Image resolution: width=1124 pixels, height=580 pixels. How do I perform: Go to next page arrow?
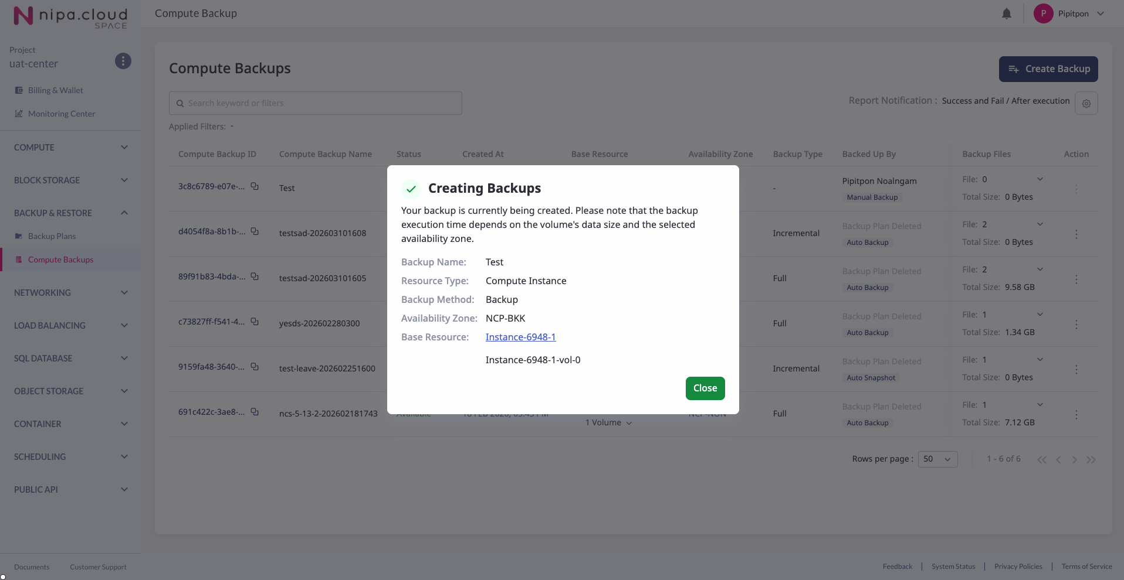pos(1074,460)
